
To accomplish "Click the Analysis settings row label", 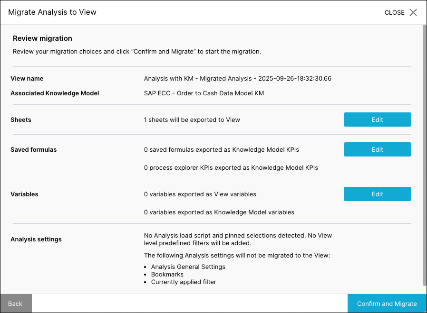I will [x=36, y=239].
